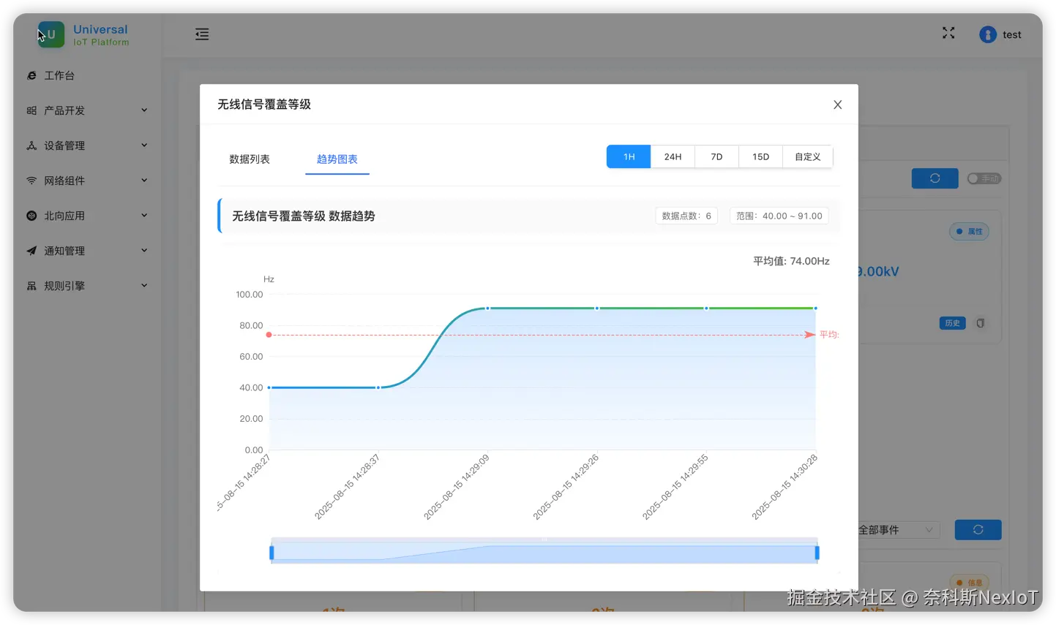This screenshot has width=1056, height=625.
Task: Click the fullscreen expand icon
Action: coord(948,33)
